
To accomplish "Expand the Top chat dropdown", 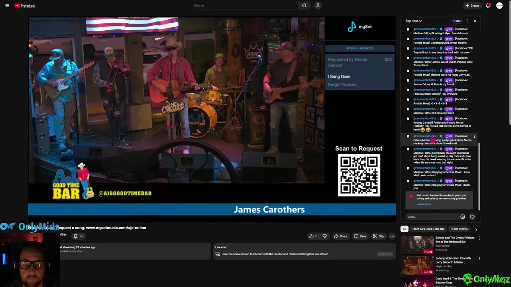I will pos(414,21).
